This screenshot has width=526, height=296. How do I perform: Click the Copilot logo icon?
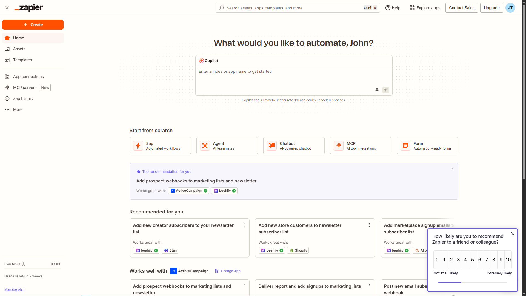tap(201, 61)
